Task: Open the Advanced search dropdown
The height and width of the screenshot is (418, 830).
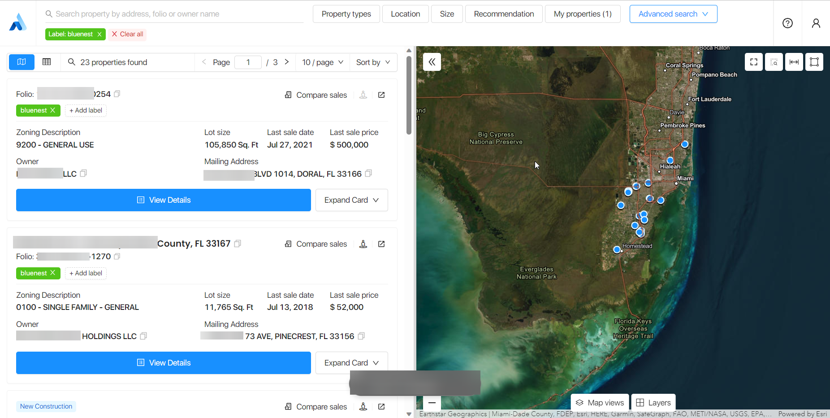Action: (x=673, y=14)
